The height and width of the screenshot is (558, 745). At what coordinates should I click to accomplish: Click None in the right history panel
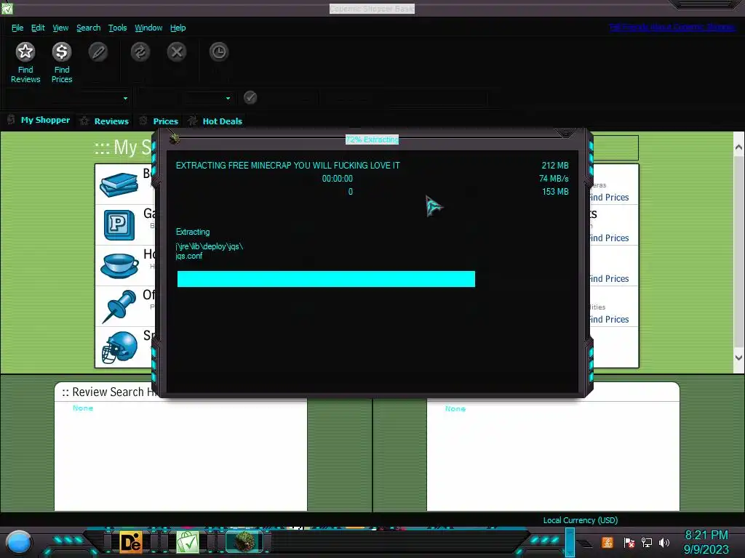point(455,408)
